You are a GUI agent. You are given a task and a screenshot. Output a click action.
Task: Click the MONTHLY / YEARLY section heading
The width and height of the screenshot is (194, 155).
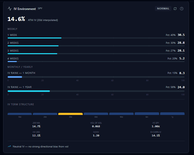pyautogui.click(x=20, y=67)
